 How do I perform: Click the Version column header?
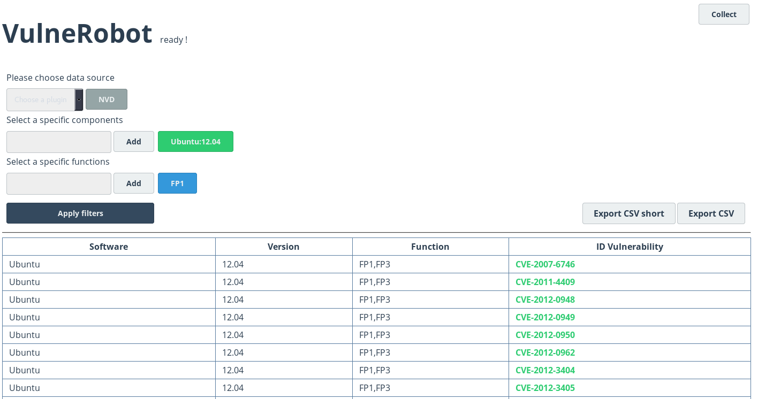(x=284, y=247)
